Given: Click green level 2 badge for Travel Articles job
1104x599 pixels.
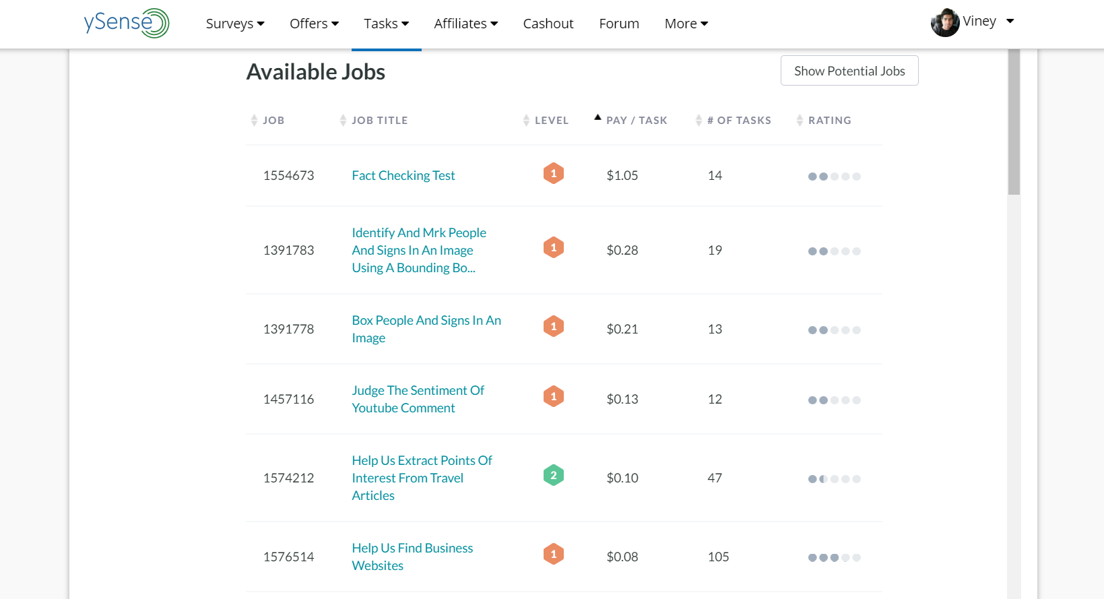Looking at the screenshot, I should pyautogui.click(x=553, y=476).
